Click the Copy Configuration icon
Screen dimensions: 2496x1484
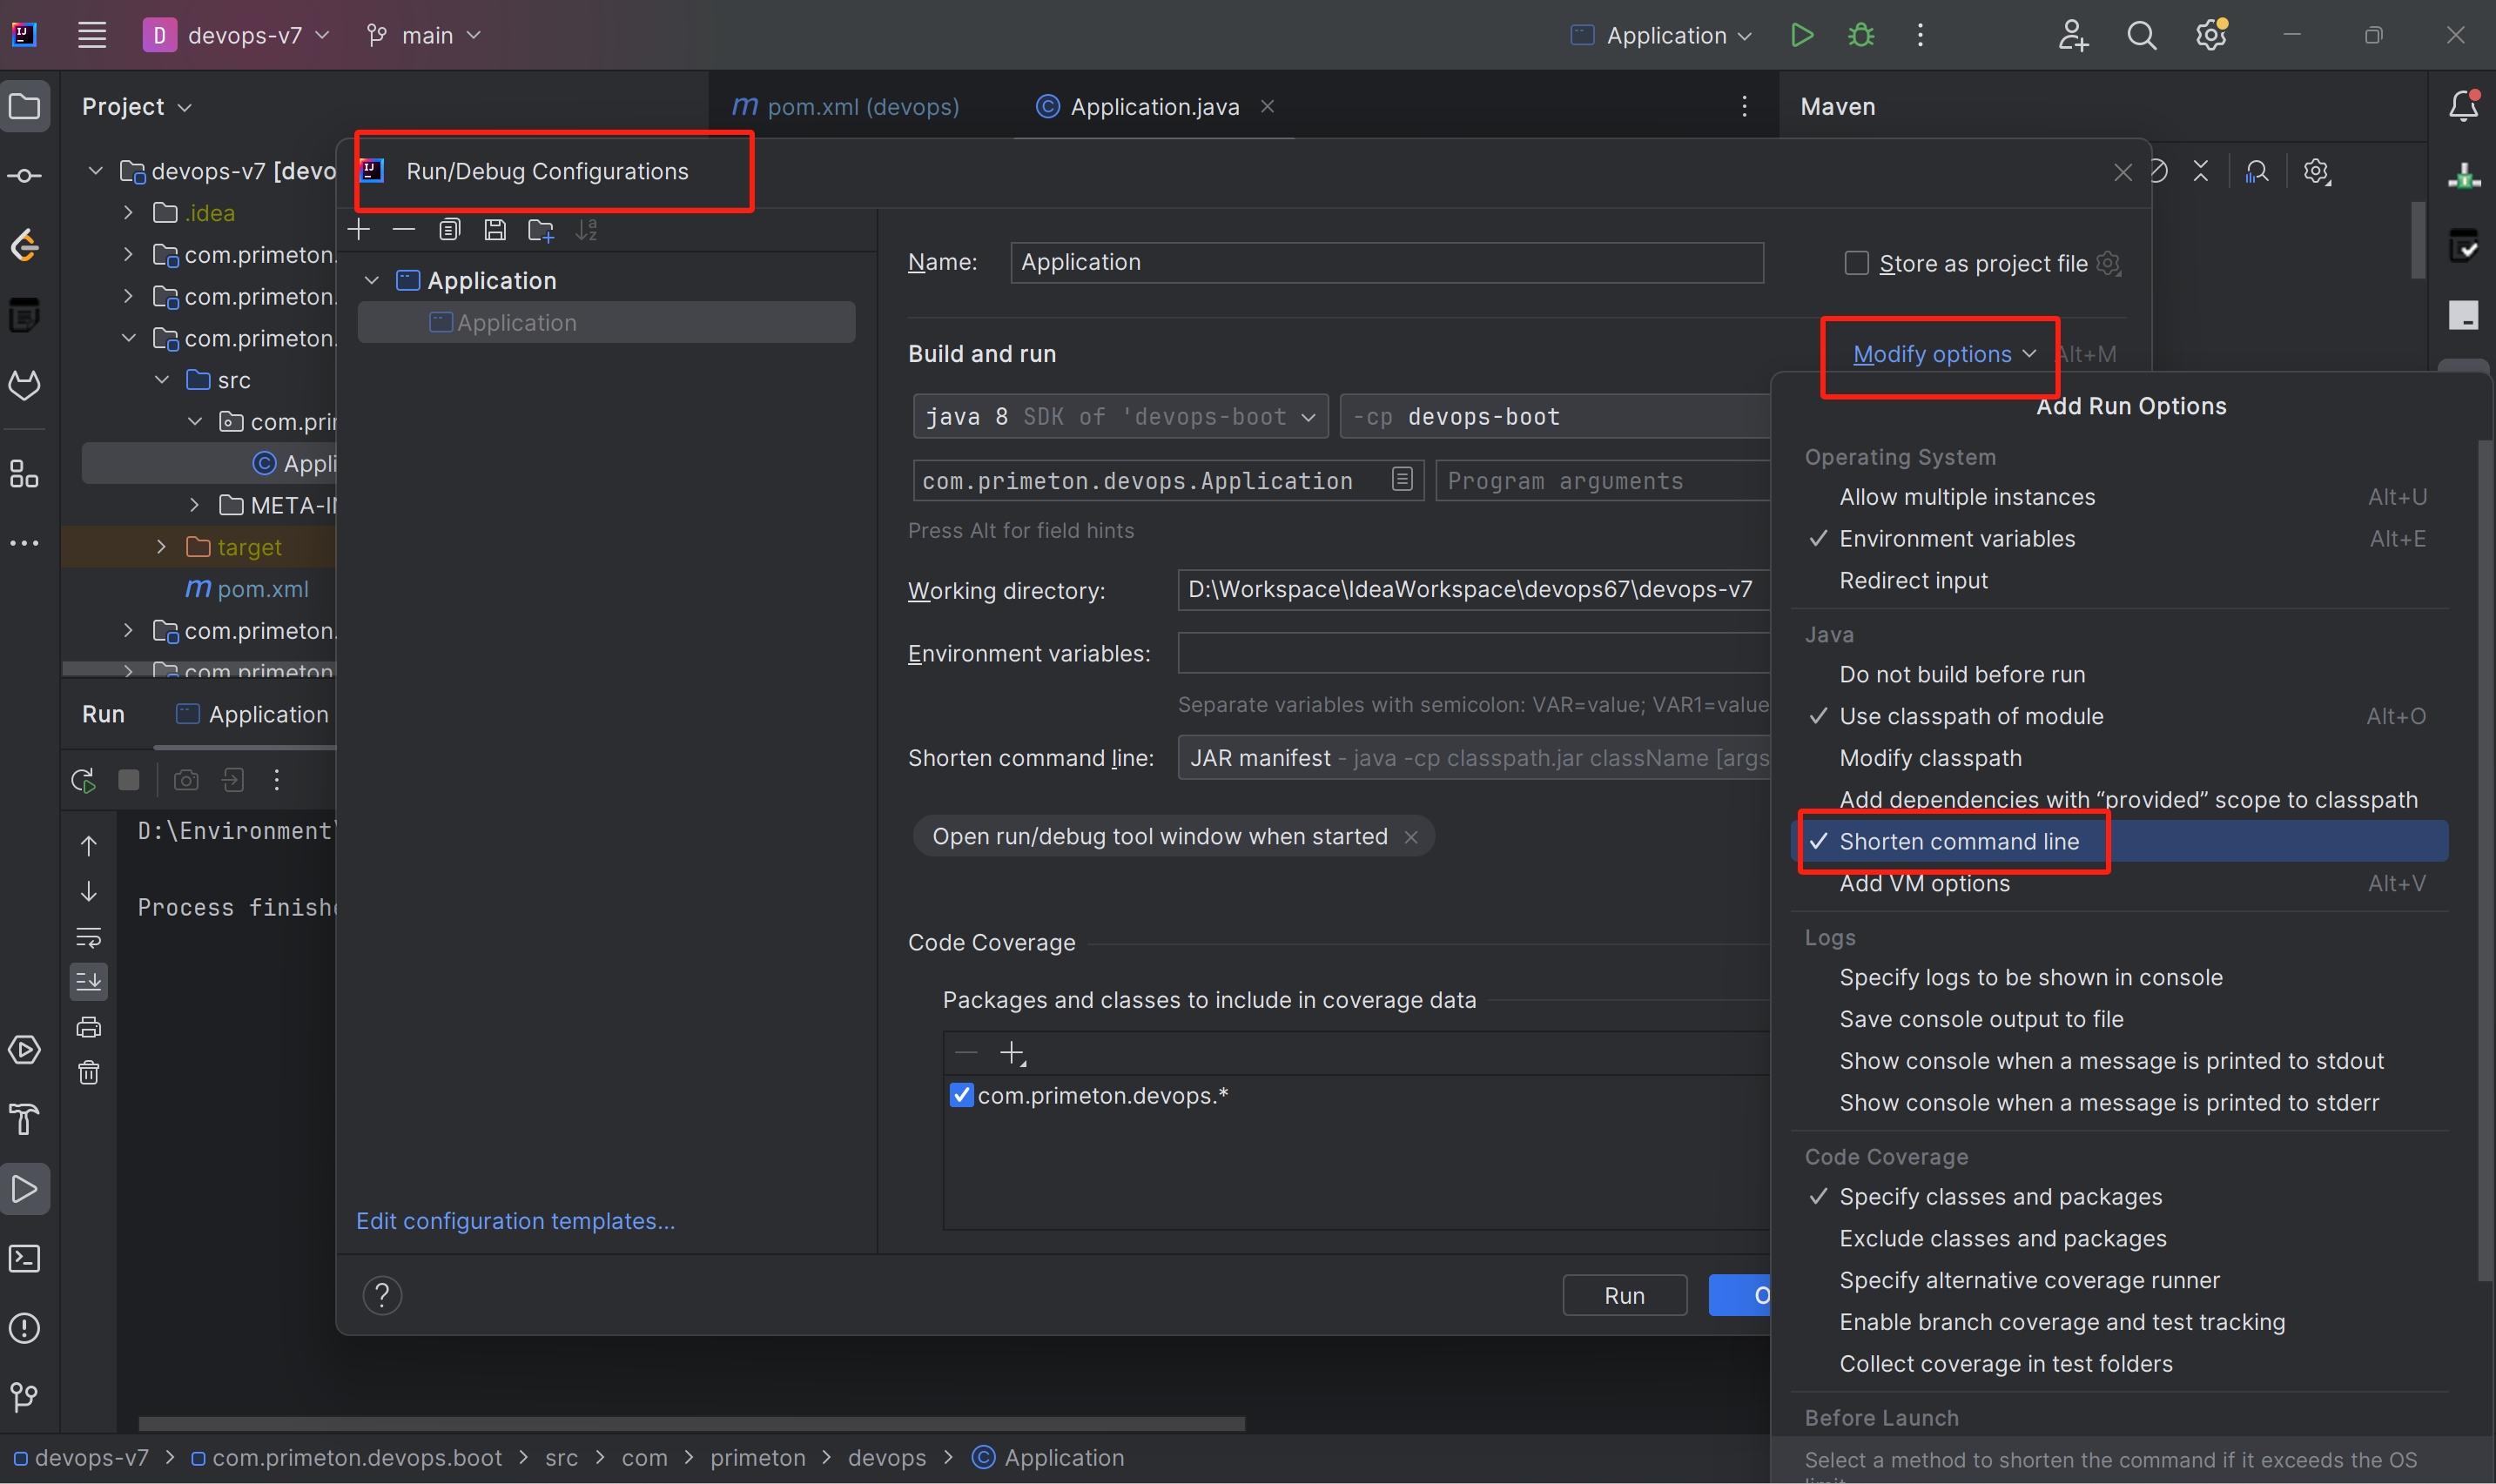pyautogui.click(x=449, y=230)
